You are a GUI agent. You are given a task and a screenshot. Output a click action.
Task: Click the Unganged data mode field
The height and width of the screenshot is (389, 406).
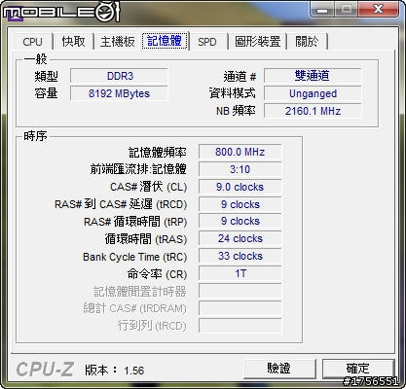(x=313, y=93)
